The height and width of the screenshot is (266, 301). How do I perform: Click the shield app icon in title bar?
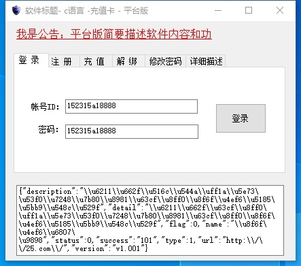[x=16, y=10]
